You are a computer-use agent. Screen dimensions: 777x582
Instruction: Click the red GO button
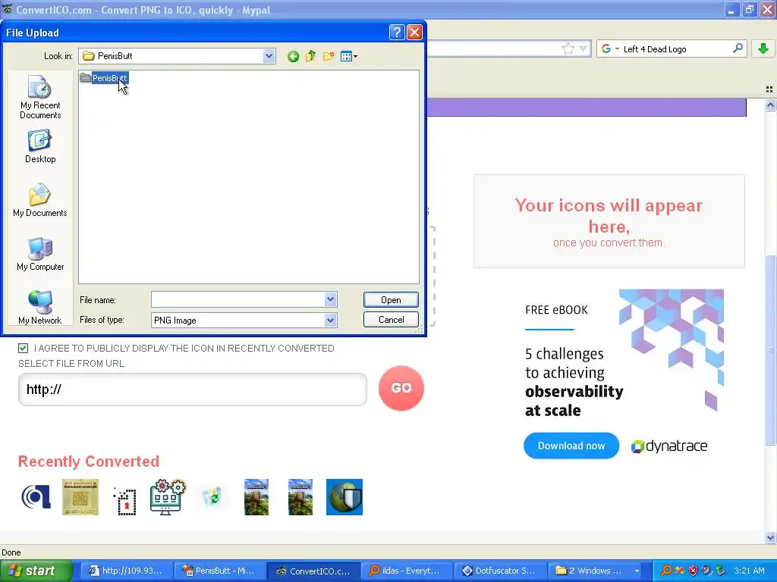click(401, 387)
